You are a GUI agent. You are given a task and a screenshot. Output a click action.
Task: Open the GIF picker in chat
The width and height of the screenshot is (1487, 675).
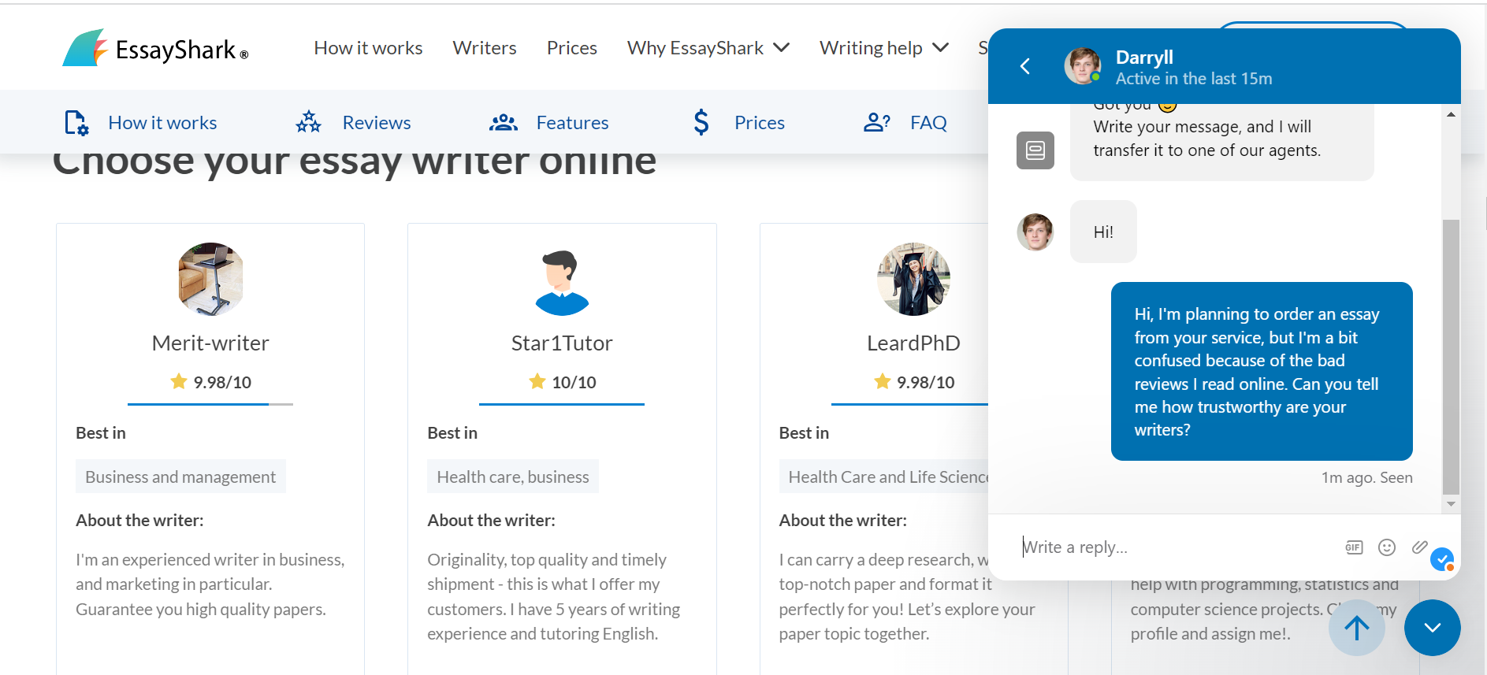pyautogui.click(x=1354, y=547)
